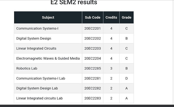The height and width of the screenshot is (107, 174).
Task: Click the E2 SEM2 results heading
Action: click(74, 2)
